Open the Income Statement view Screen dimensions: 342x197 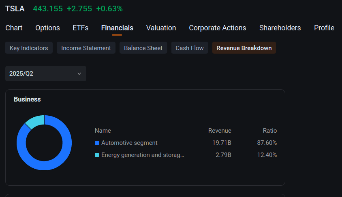tap(86, 48)
